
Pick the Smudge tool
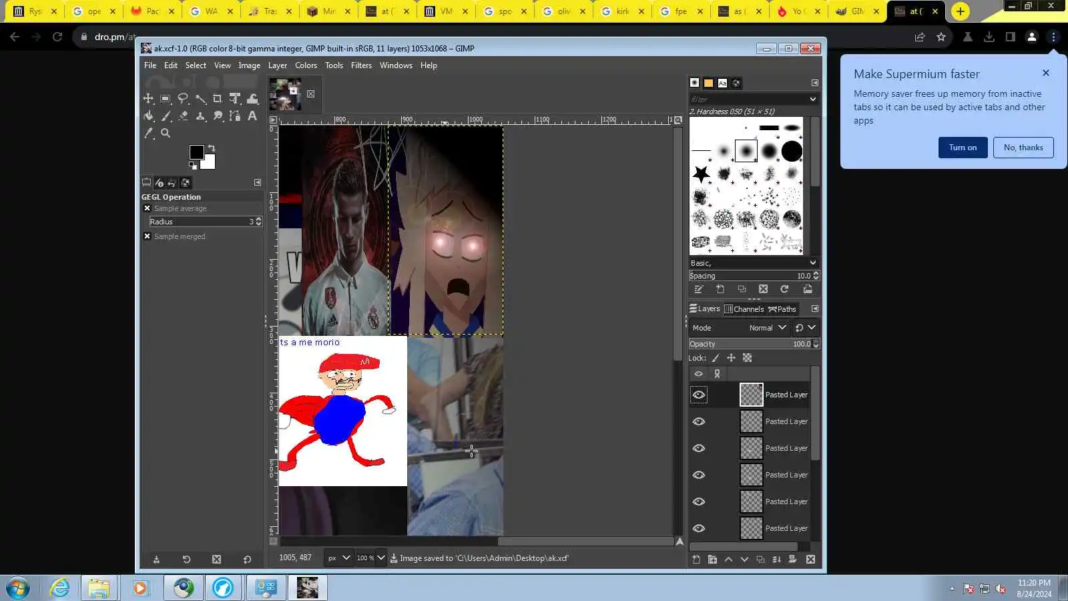[x=218, y=116]
